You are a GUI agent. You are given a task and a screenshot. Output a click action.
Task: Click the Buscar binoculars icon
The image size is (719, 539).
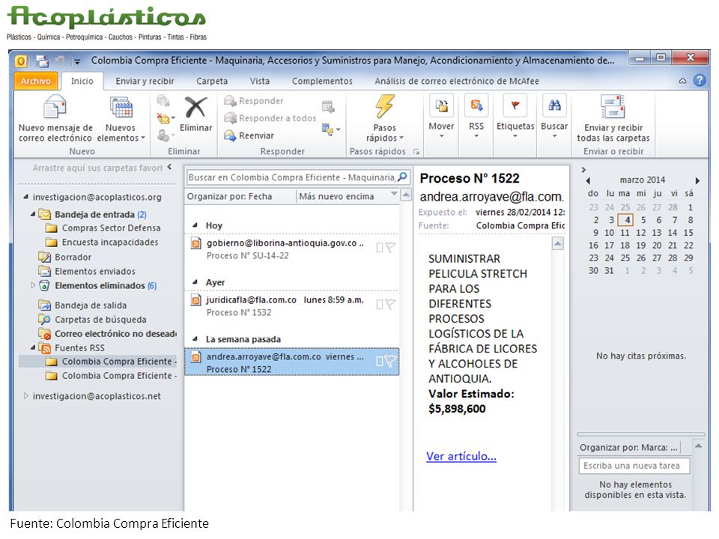click(554, 106)
